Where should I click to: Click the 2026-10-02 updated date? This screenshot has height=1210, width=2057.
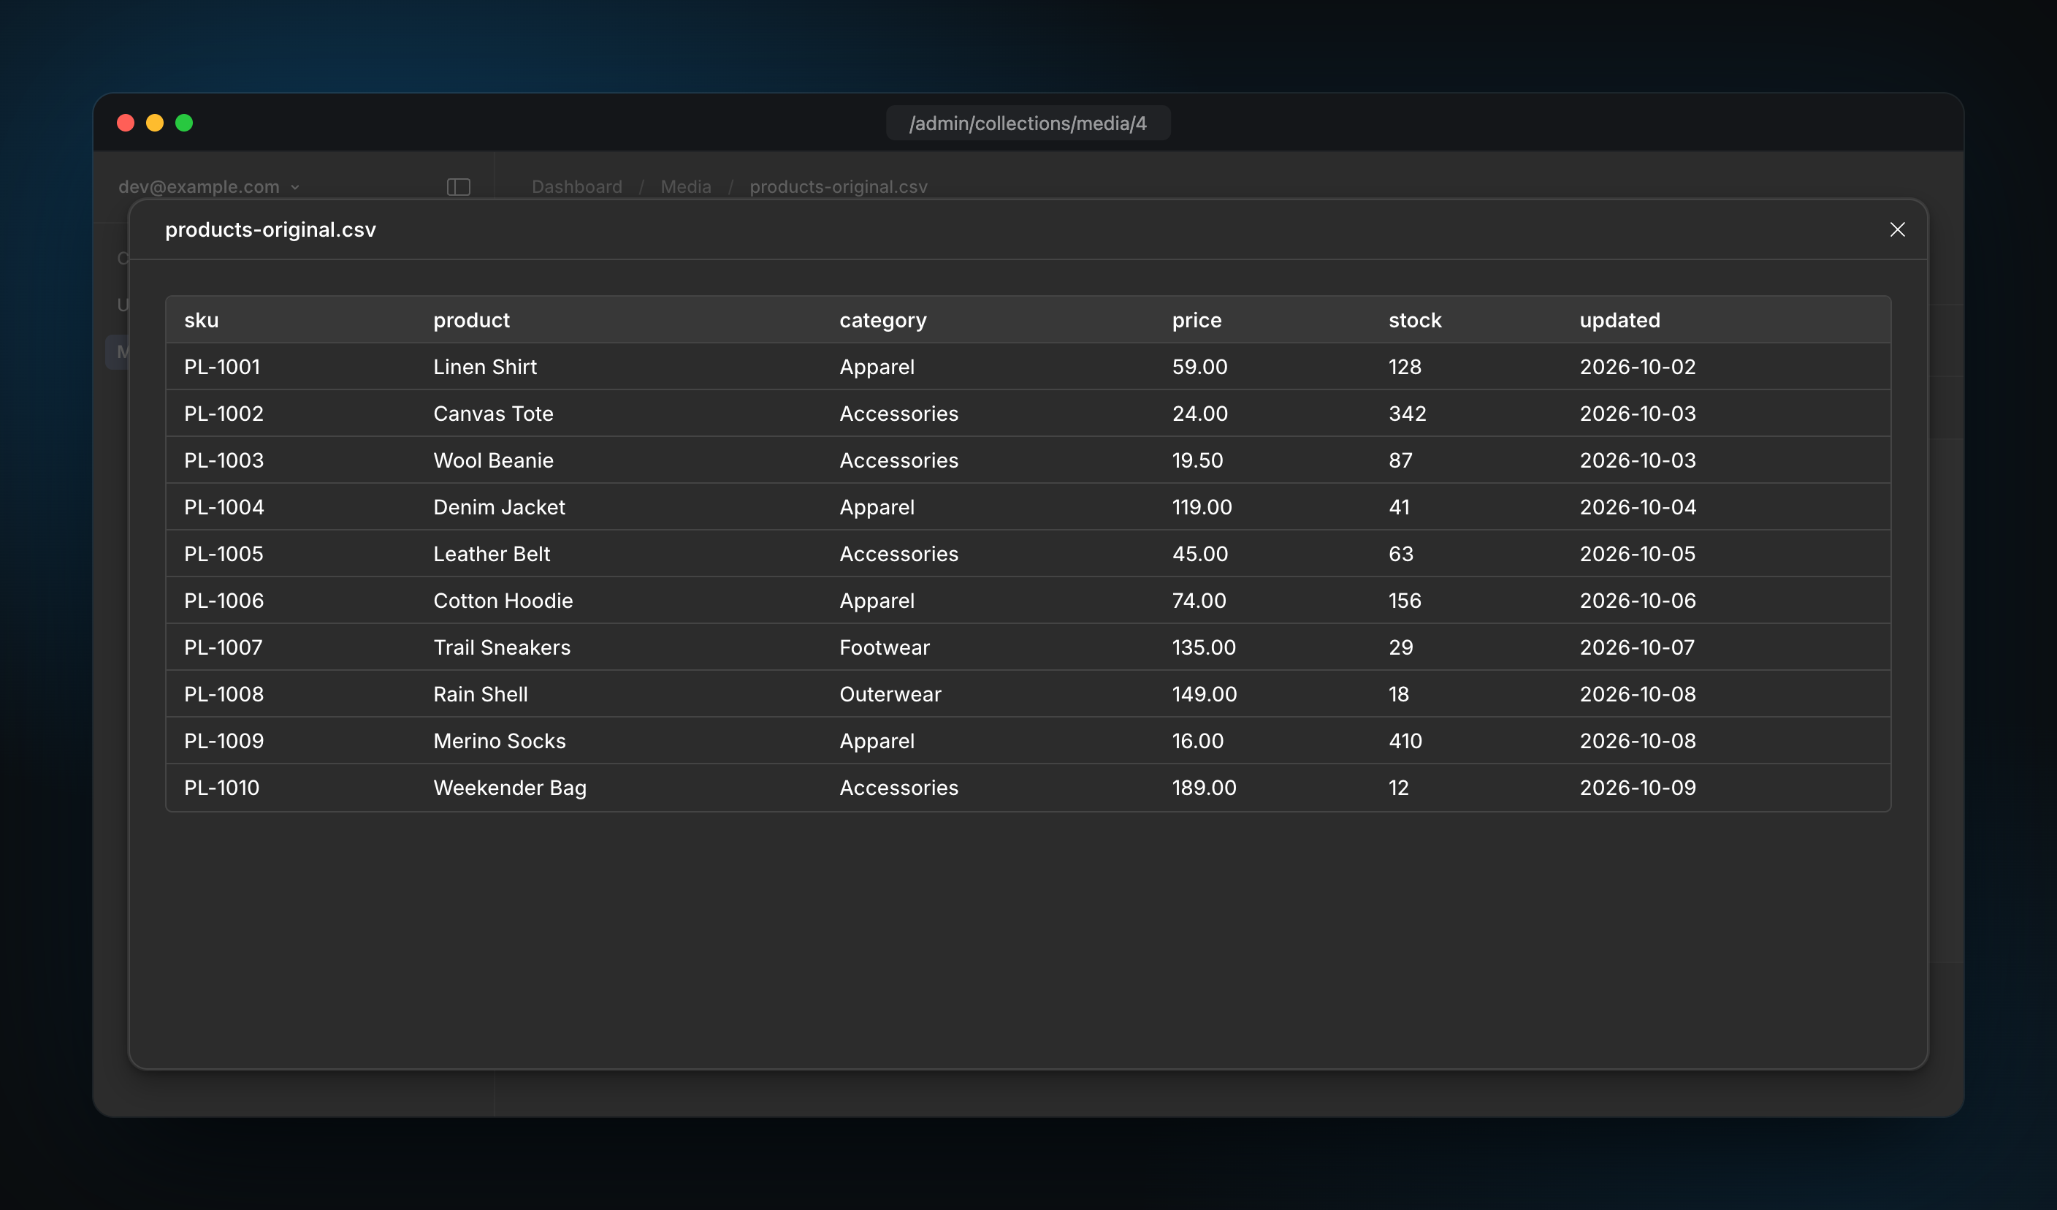pyautogui.click(x=1638, y=367)
